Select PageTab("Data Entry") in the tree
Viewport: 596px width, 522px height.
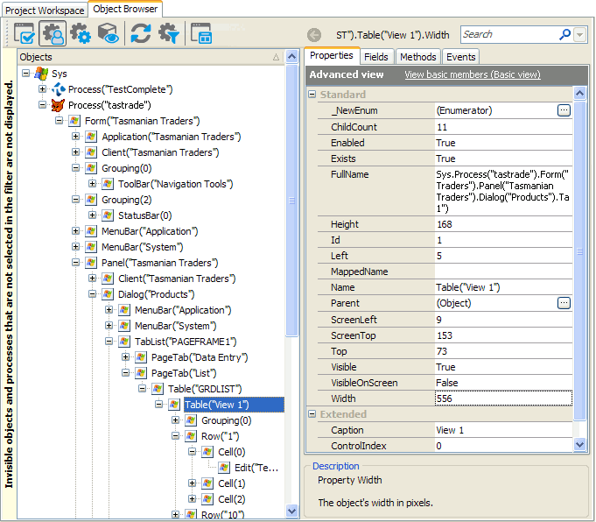[199, 357]
